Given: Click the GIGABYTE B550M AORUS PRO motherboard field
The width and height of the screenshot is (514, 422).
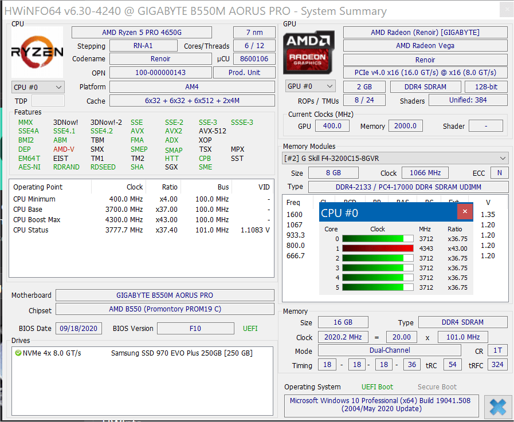Looking at the screenshot, I should point(165,295).
